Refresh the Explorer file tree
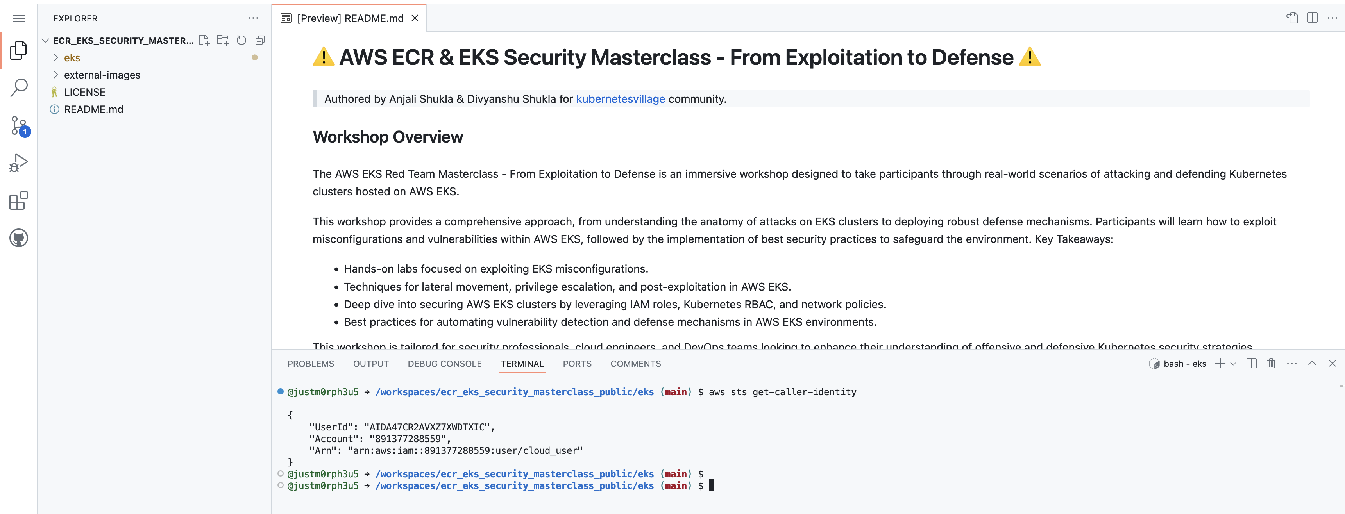Image resolution: width=1345 pixels, height=514 pixels. point(241,40)
